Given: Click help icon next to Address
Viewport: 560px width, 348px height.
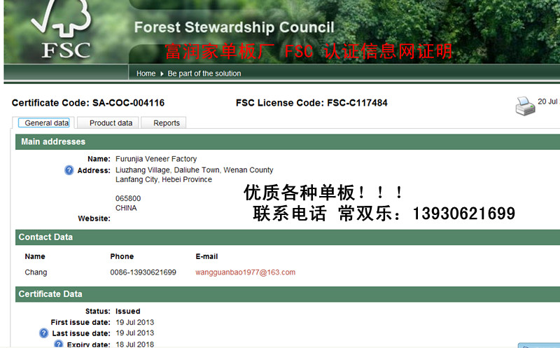Looking at the screenshot, I should click(69, 170).
